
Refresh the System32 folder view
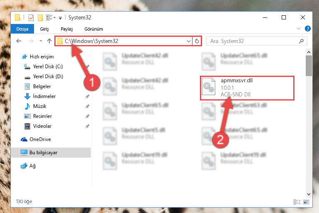click(x=197, y=41)
